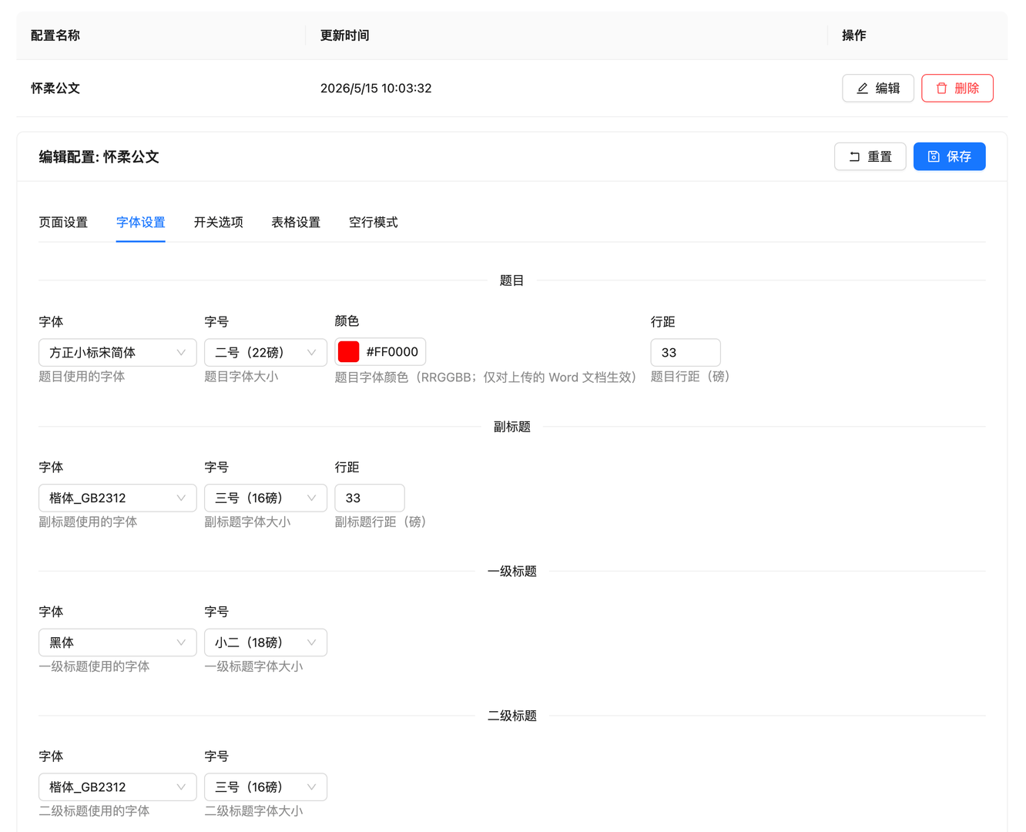Image resolution: width=1026 pixels, height=832 pixels.
Task: Open the 副标题 字号 dropdown 三号（16磅）
Action: 266,498
